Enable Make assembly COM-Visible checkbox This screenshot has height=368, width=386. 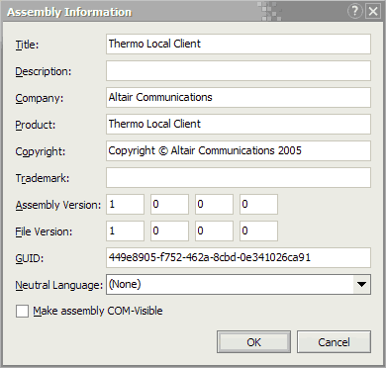pos(22,311)
